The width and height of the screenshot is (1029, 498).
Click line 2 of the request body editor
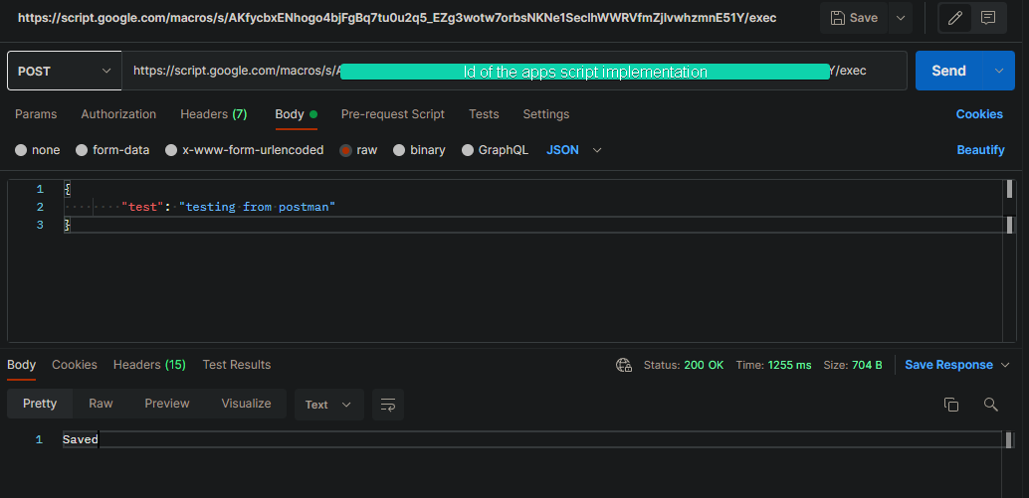[534, 207]
